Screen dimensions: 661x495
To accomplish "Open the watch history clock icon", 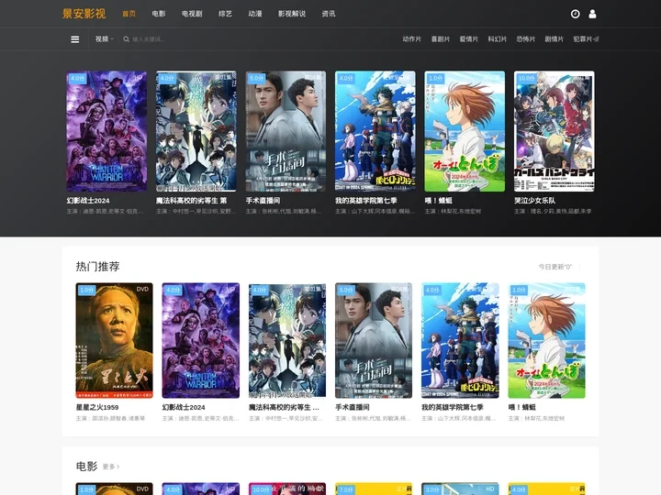I will pyautogui.click(x=575, y=14).
